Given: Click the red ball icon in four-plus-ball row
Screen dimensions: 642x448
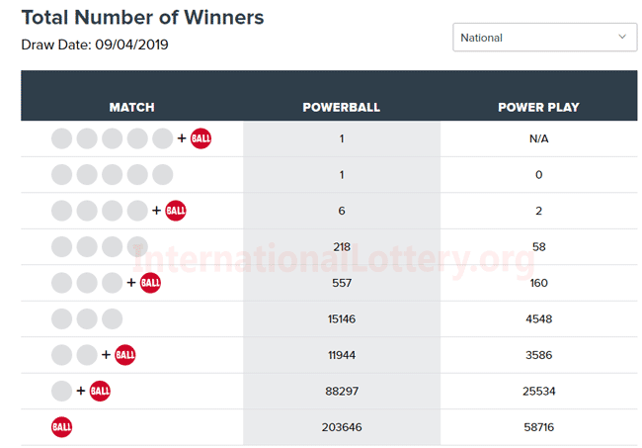Looking at the screenshot, I should [176, 211].
